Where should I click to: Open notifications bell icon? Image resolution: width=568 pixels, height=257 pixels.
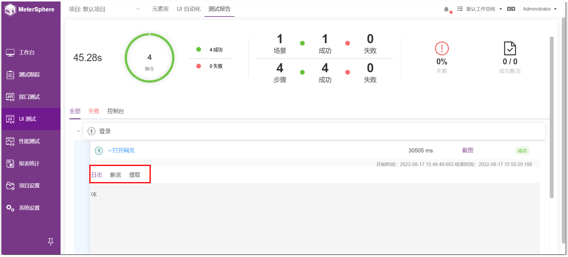tap(446, 9)
